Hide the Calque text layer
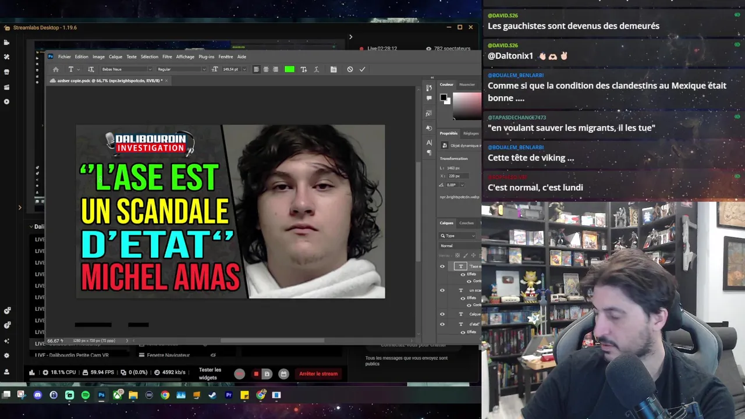 point(442,314)
